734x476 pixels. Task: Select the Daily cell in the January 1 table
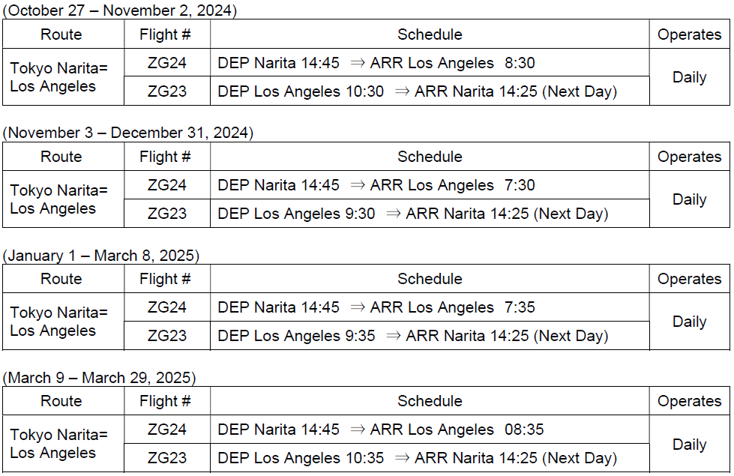[689, 322]
